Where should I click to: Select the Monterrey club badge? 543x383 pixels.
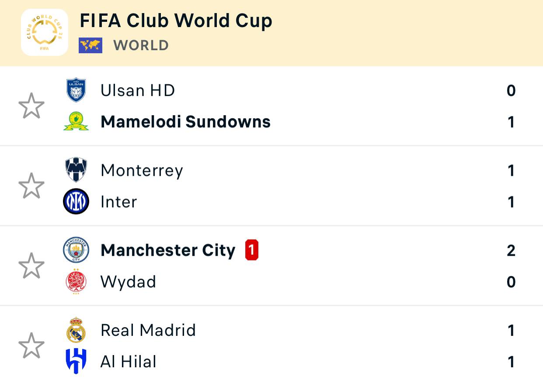pyautogui.click(x=76, y=170)
